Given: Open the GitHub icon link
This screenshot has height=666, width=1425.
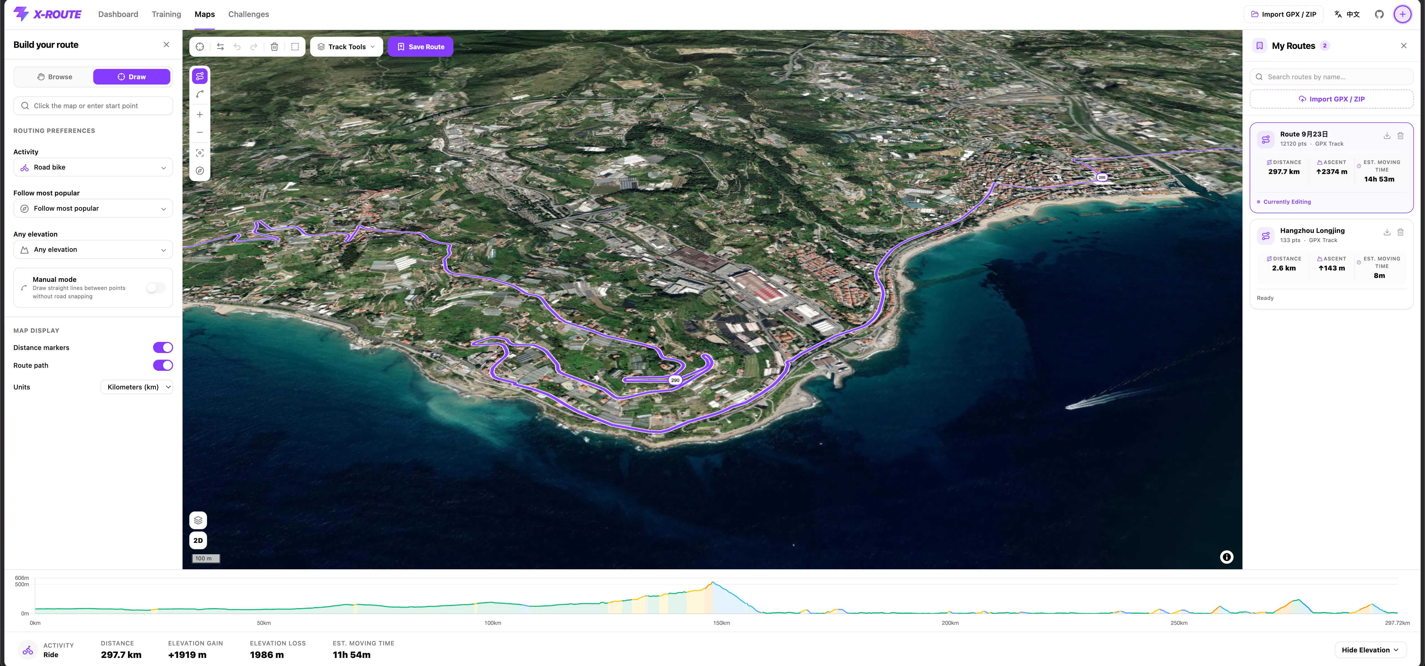Looking at the screenshot, I should tap(1379, 14).
